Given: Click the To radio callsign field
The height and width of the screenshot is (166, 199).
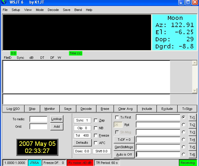Looking at the screenshot, I should coord(38,119).
